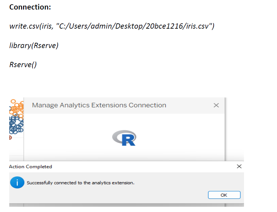
Task: Close the Action Completed dialog
Action: [239, 166]
